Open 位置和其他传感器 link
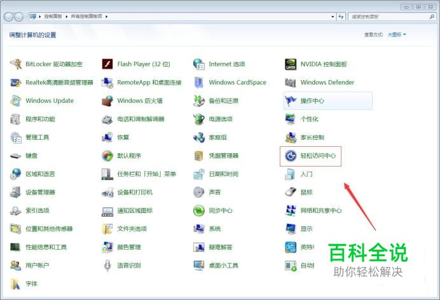The height and width of the screenshot is (300, 440). pyautogui.click(x=49, y=229)
